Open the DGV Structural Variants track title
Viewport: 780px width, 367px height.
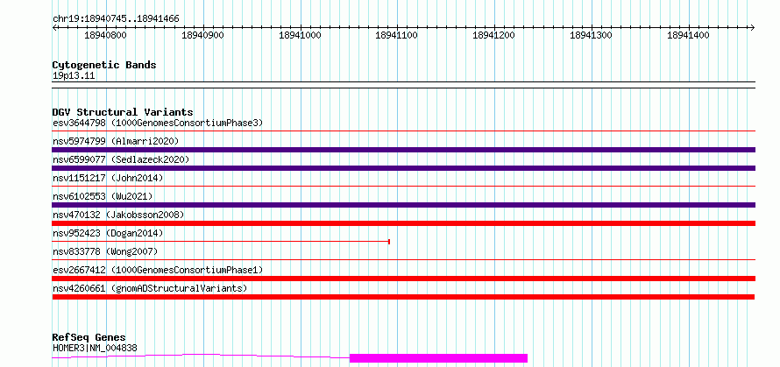[123, 112]
